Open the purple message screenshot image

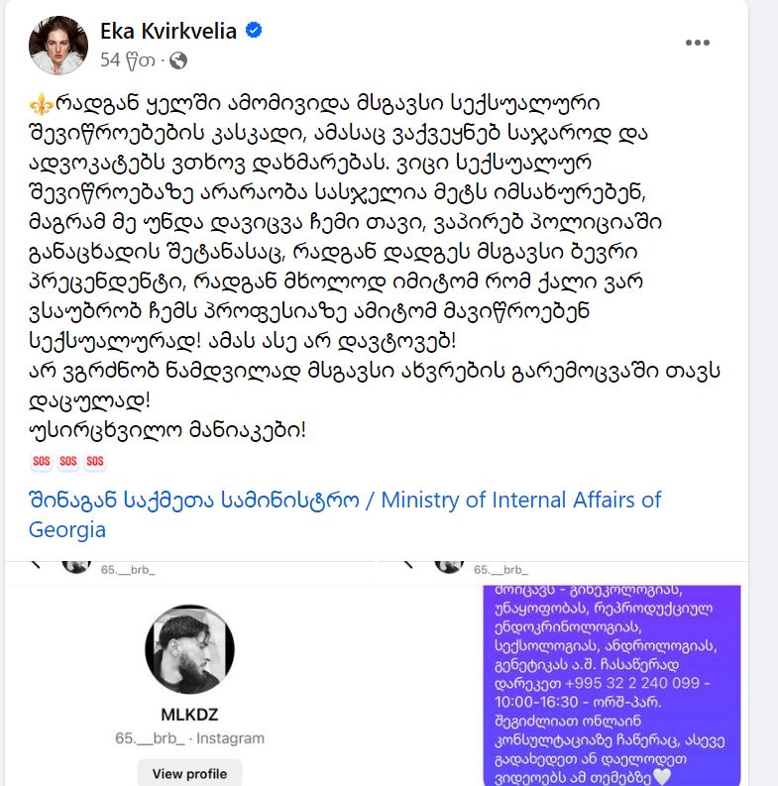pyautogui.click(x=611, y=685)
